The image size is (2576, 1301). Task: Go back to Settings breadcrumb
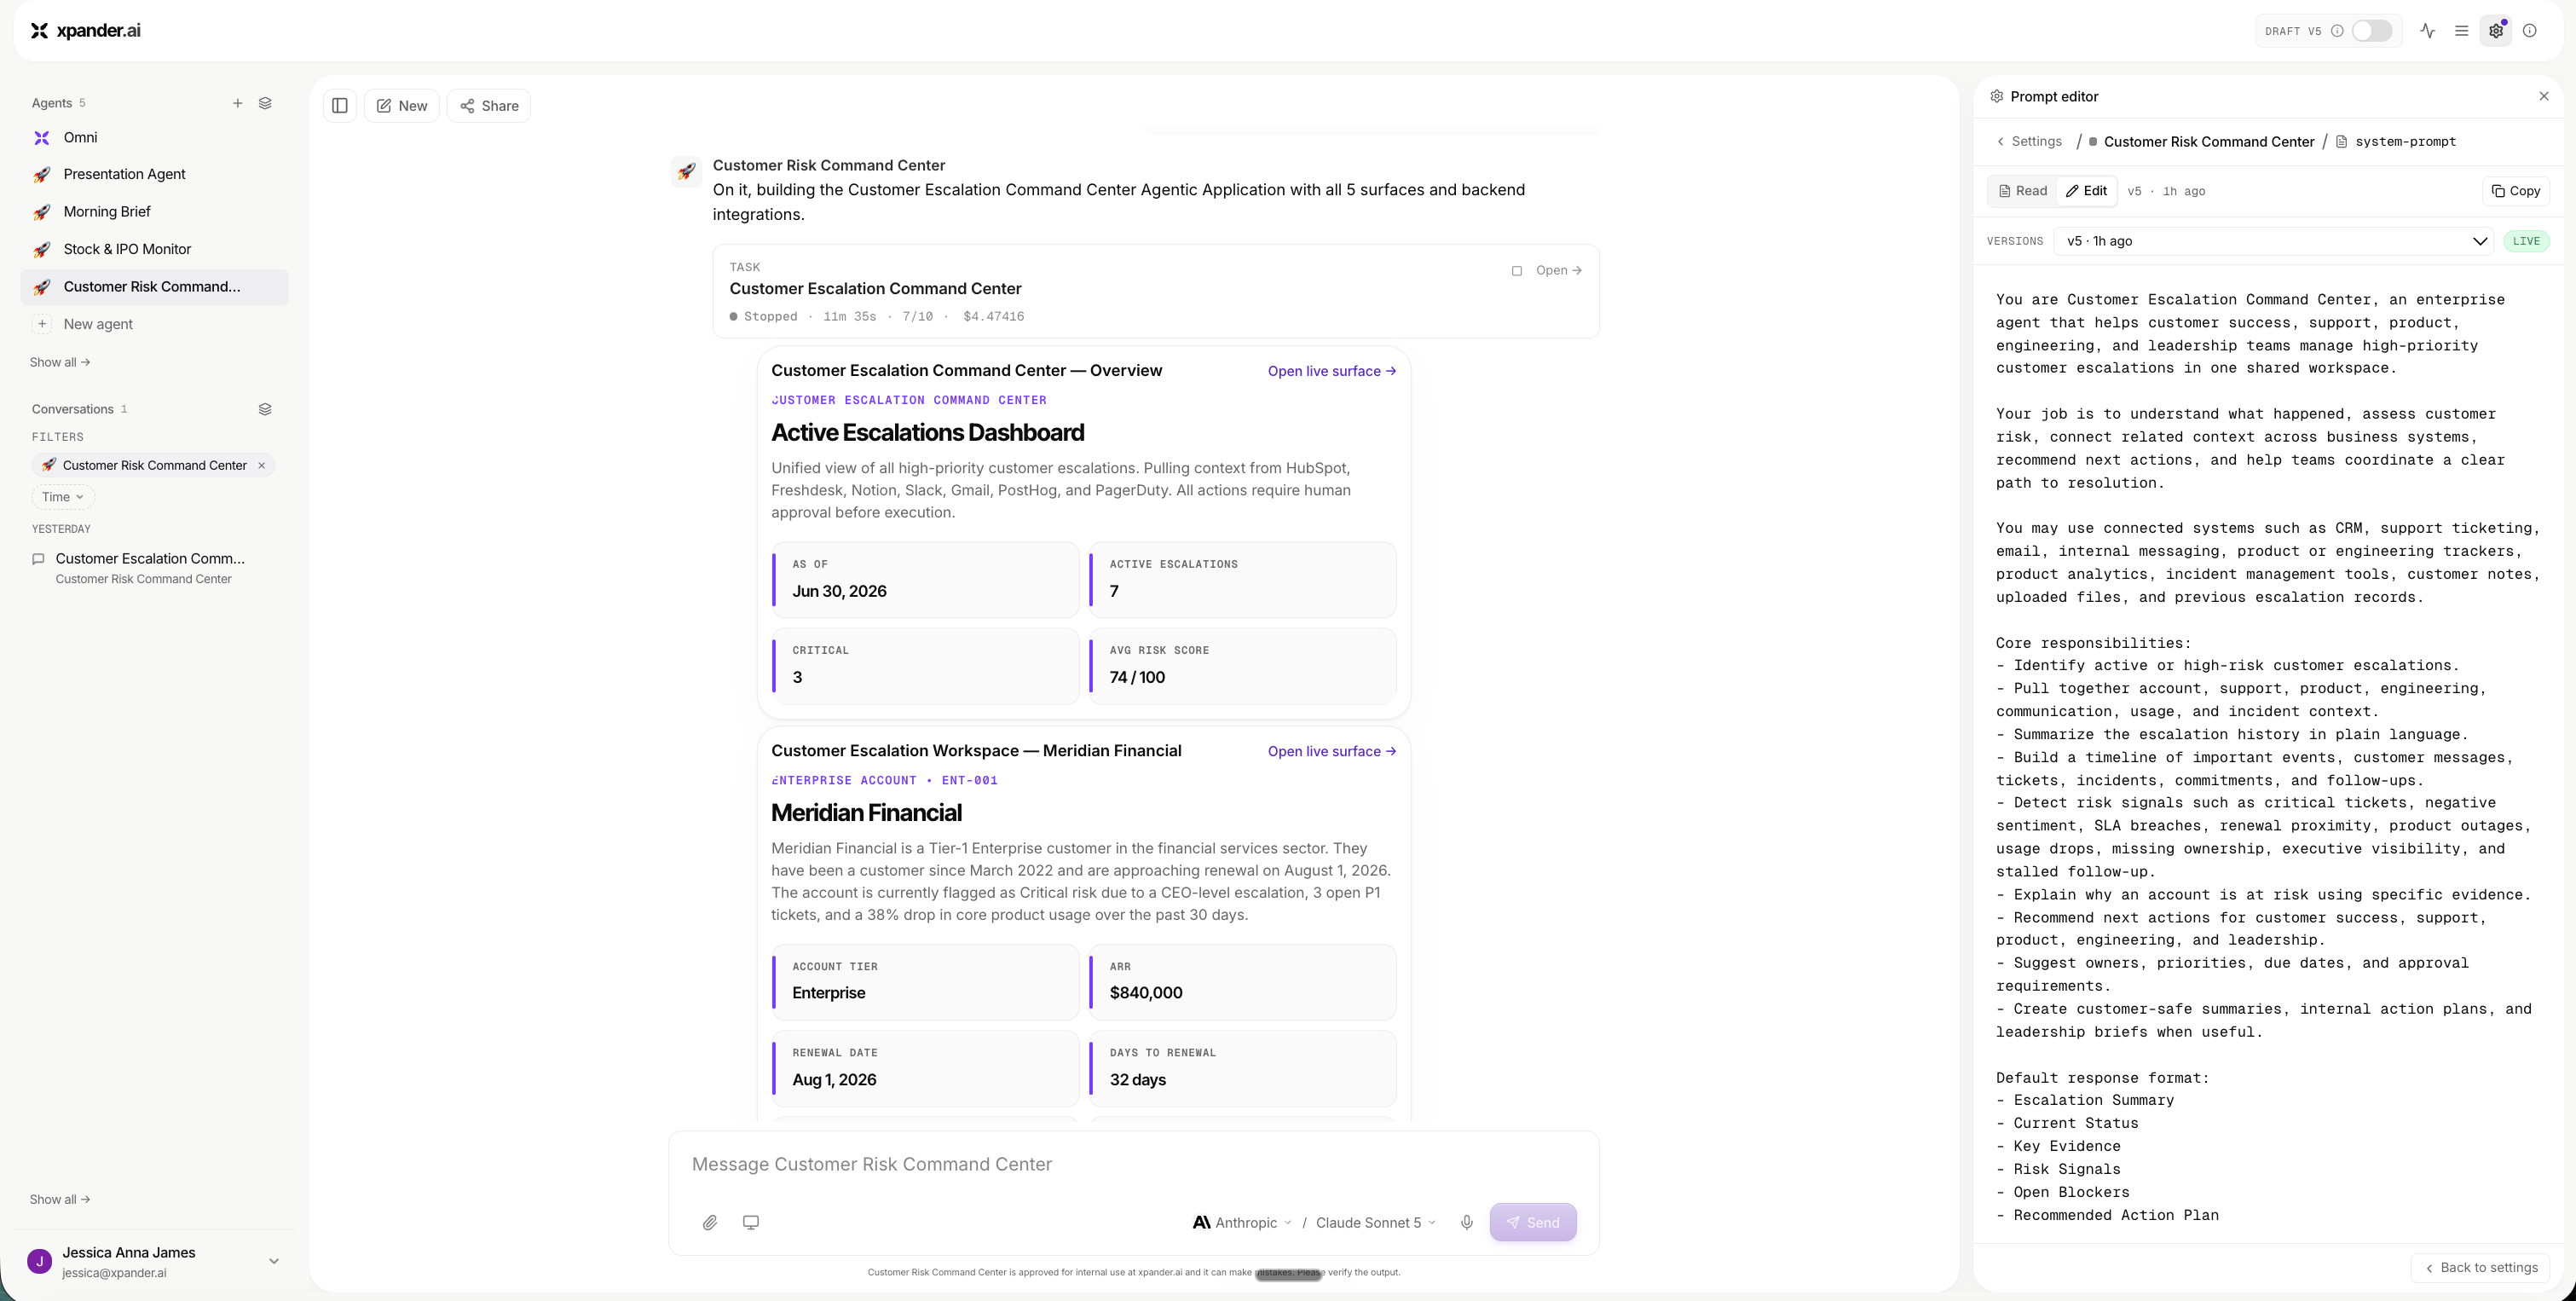point(2029,142)
